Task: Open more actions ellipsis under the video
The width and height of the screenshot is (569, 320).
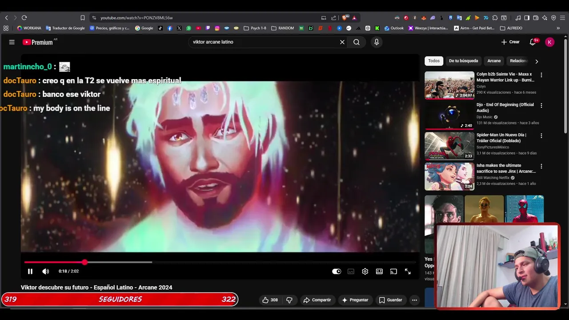Action: pyautogui.click(x=414, y=300)
